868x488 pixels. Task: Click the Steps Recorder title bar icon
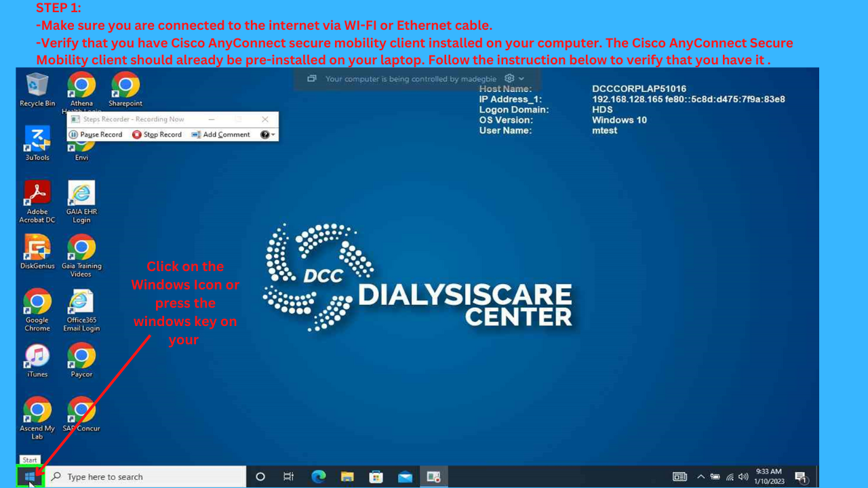click(x=75, y=119)
